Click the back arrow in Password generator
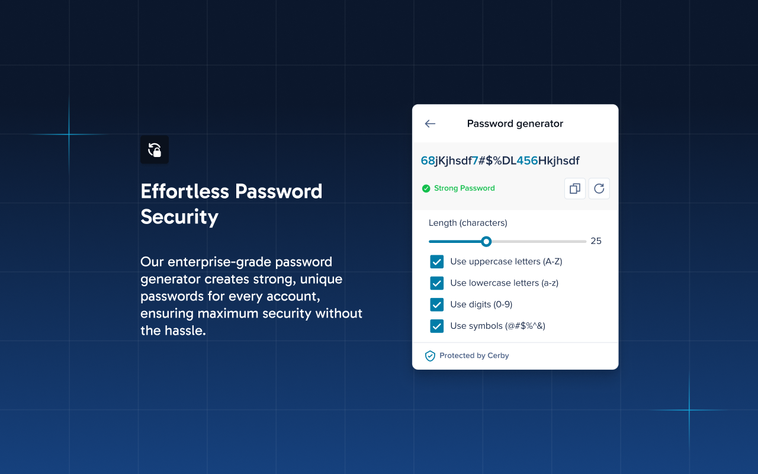 [430, 124]
